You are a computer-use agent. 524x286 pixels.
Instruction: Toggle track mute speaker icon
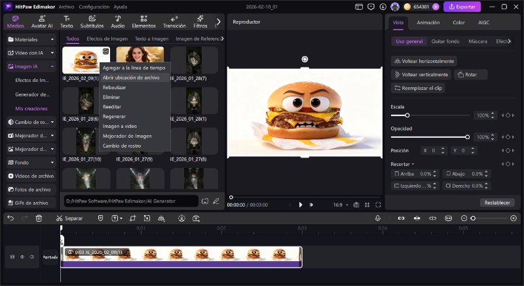click(x=32, y=257)
